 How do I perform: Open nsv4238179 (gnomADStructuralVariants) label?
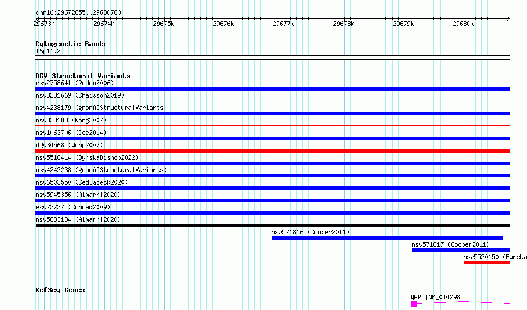101,108
